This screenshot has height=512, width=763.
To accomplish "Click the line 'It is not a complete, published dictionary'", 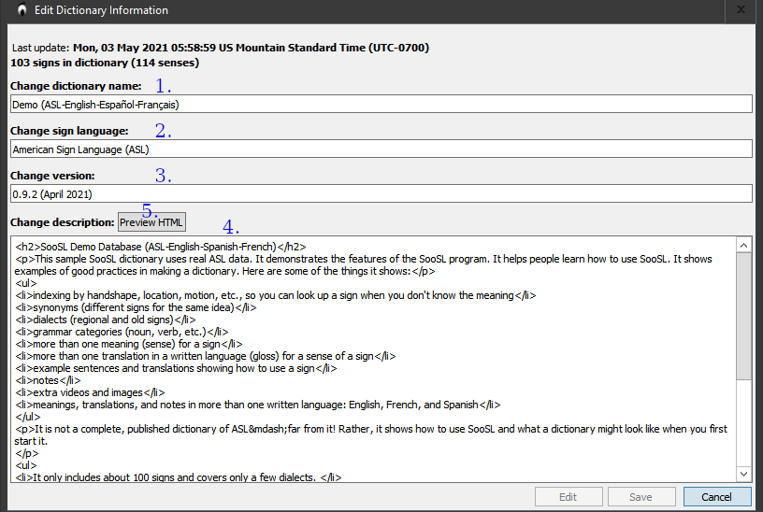I will point(371,434).
